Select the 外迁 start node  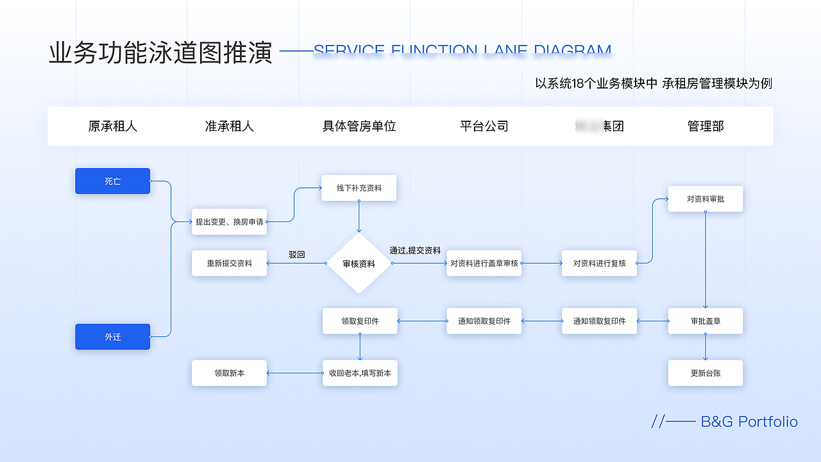click(x=112, y=337)
